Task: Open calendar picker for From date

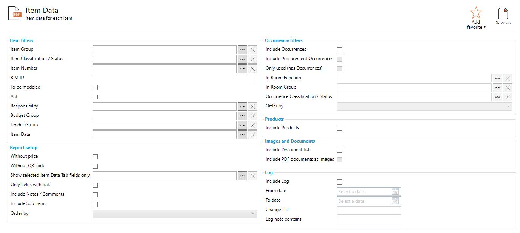Action: tap(395, 191)
